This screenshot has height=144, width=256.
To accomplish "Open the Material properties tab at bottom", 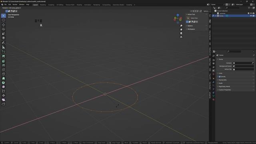I will pyautogui.click(x=213, y=100).
